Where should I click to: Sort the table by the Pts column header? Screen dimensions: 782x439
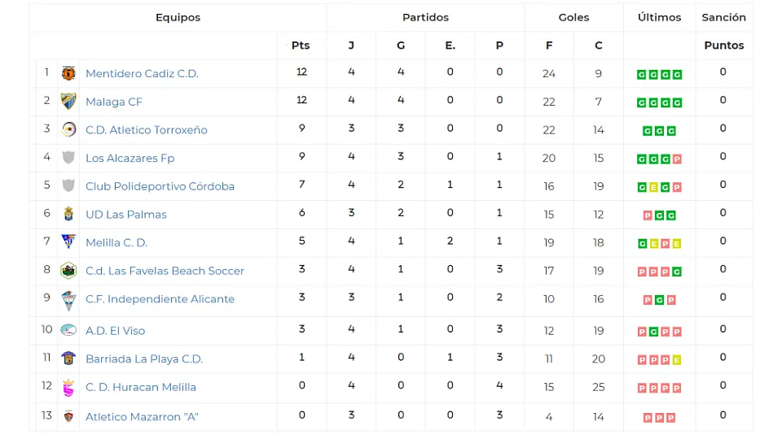[x=301, y=46]
